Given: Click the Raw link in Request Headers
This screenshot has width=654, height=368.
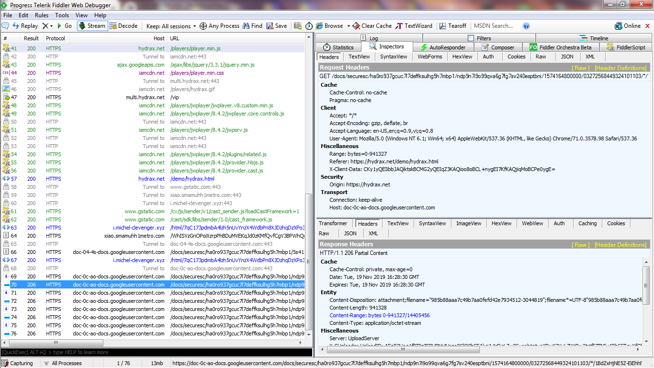Looking at the screenshot, I should (x=581, y=68).
